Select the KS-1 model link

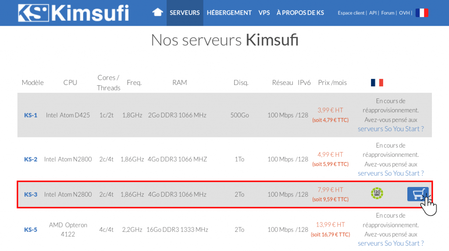point(31,115)
